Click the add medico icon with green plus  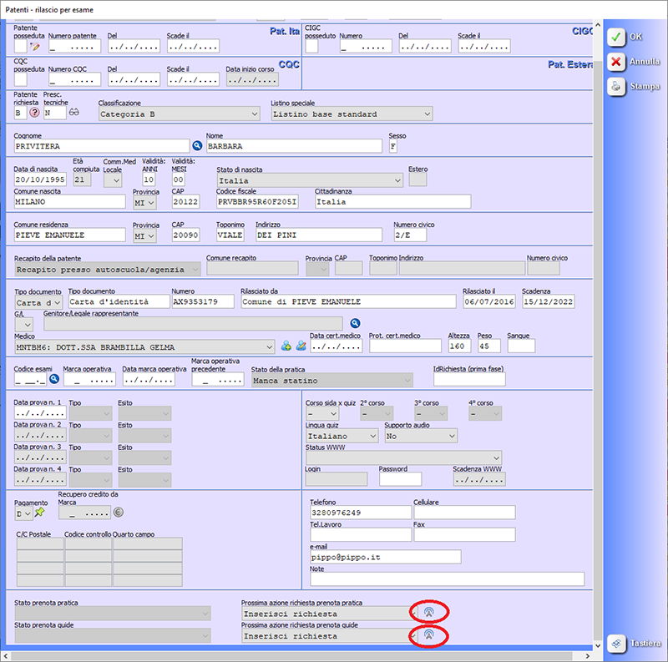[x=286, y=346]
